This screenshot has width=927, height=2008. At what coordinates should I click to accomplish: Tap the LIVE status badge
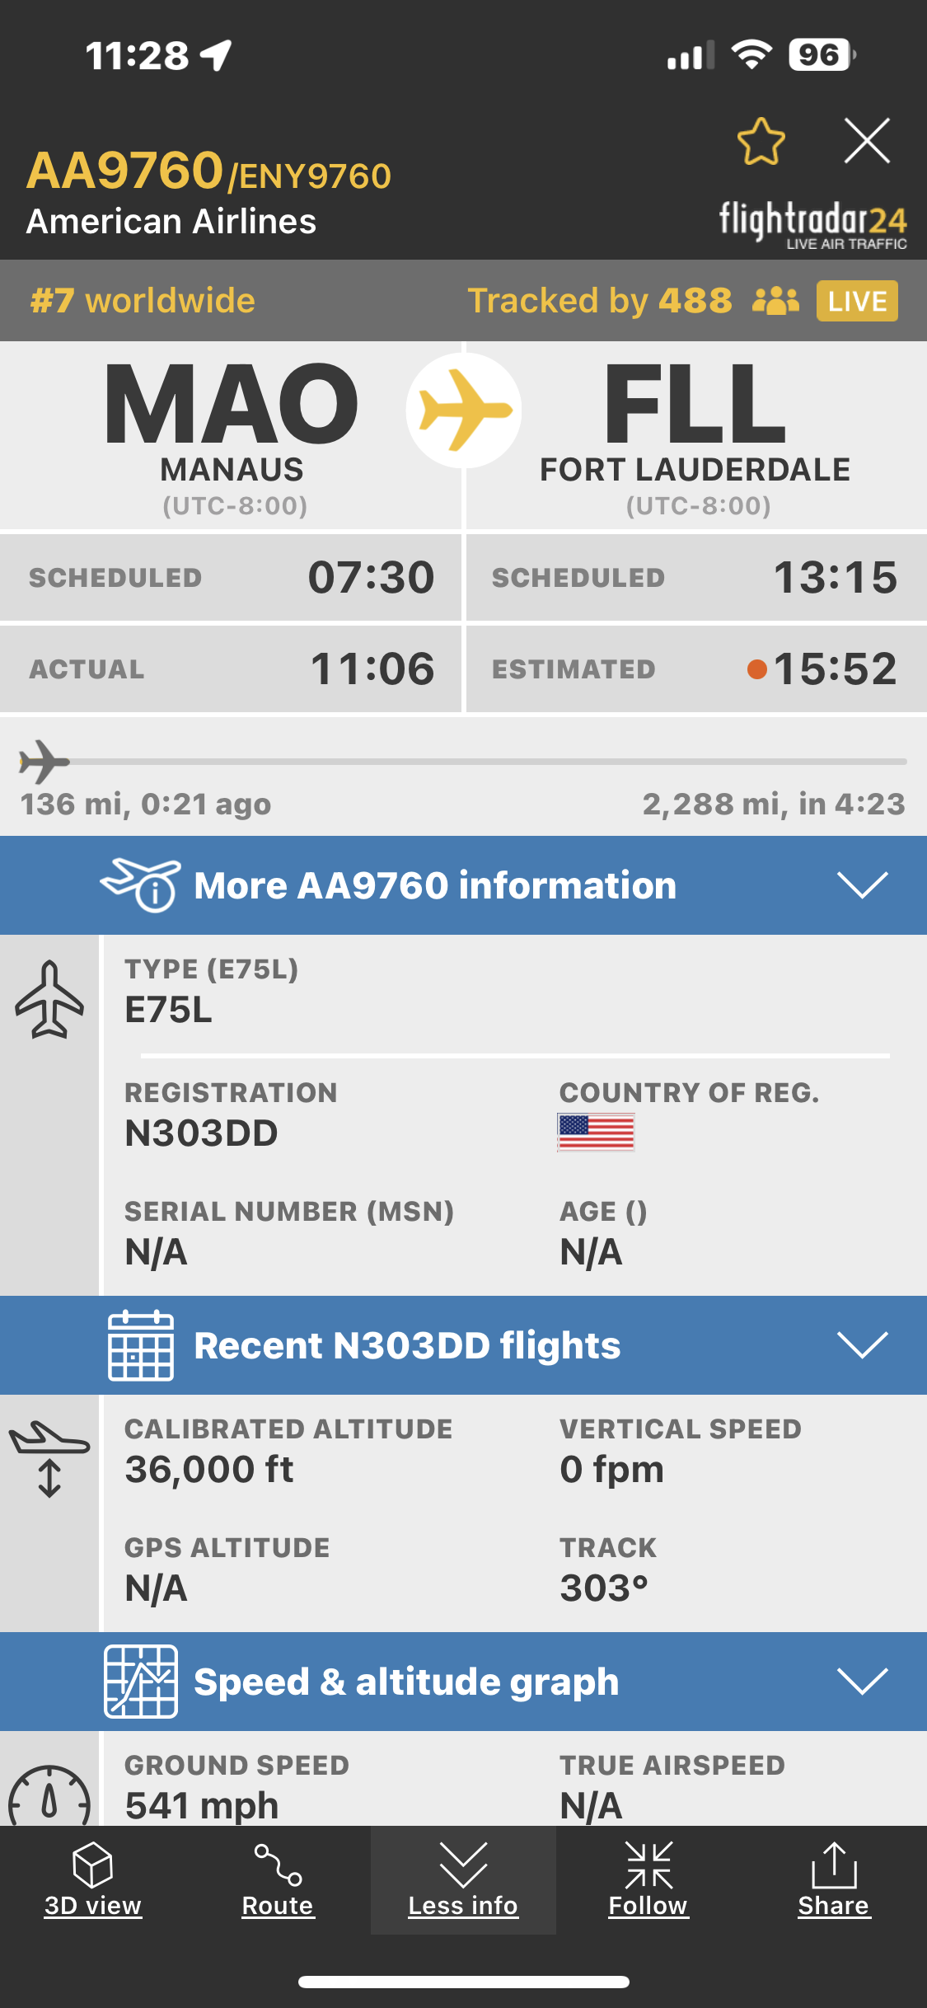click(857, 301)
